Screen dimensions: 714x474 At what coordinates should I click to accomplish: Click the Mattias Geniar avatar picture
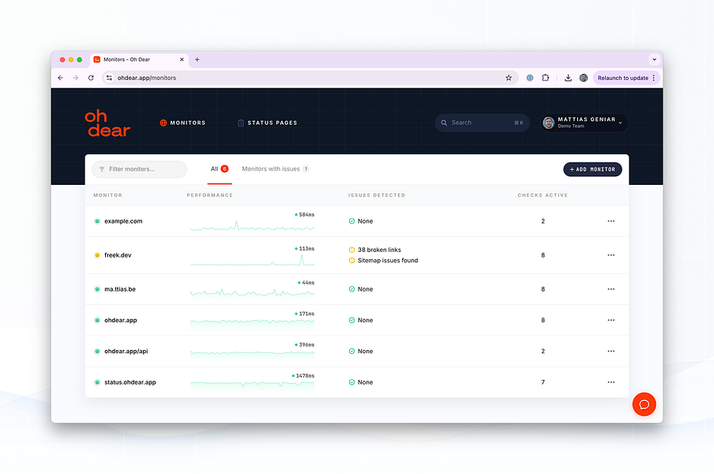(x=549, y=123)
